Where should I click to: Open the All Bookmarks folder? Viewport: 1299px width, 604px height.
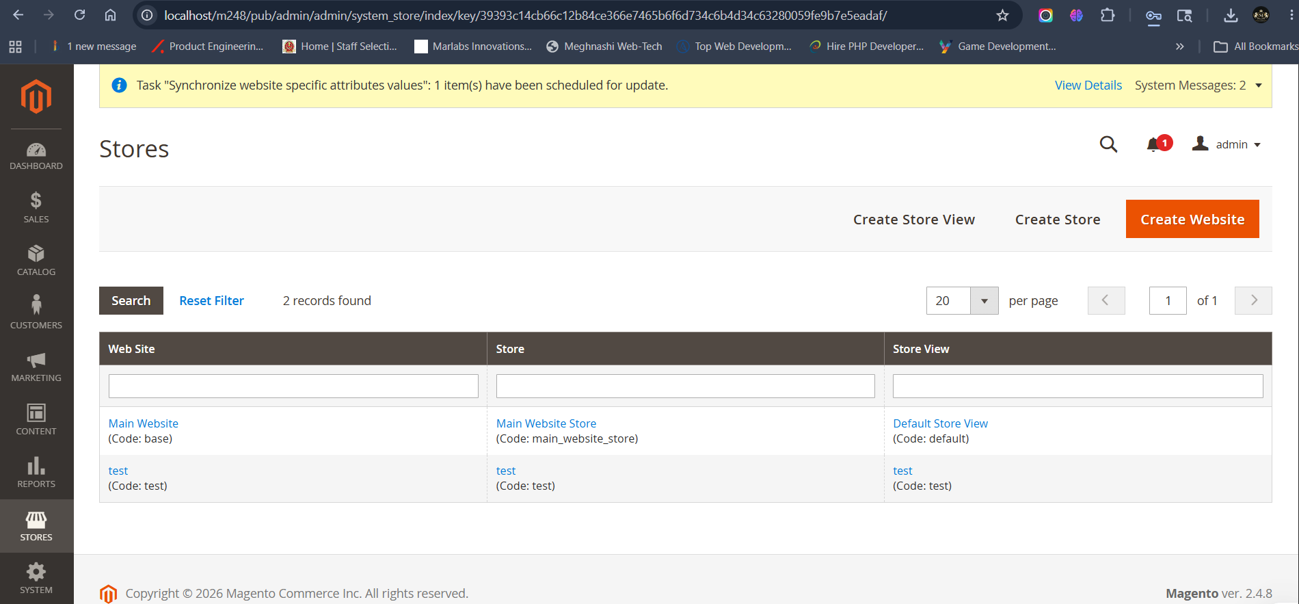[1255, 47]
